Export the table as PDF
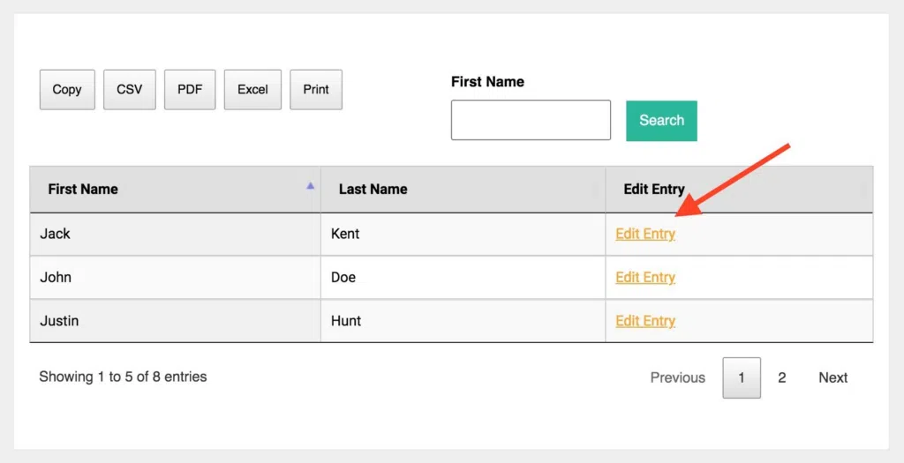This screenshot has height=463, width=904. pyautogui.click(x=190, y=89)
